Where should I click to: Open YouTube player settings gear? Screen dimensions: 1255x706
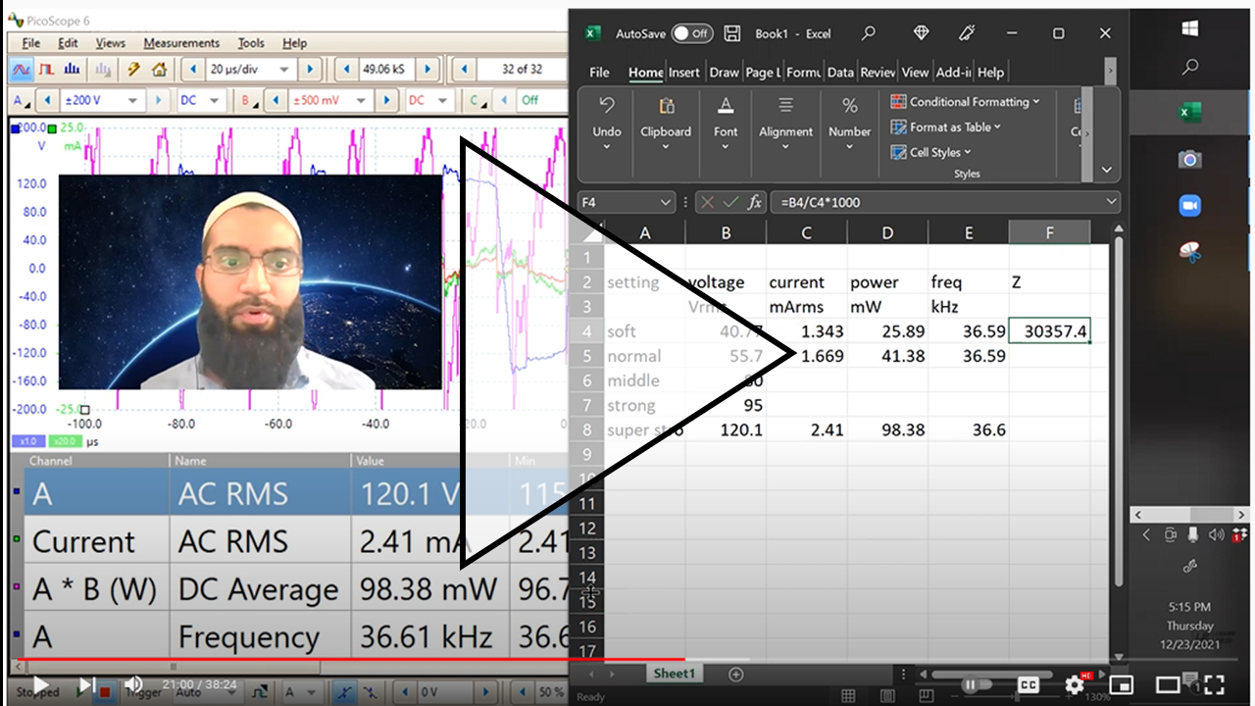1075,685
